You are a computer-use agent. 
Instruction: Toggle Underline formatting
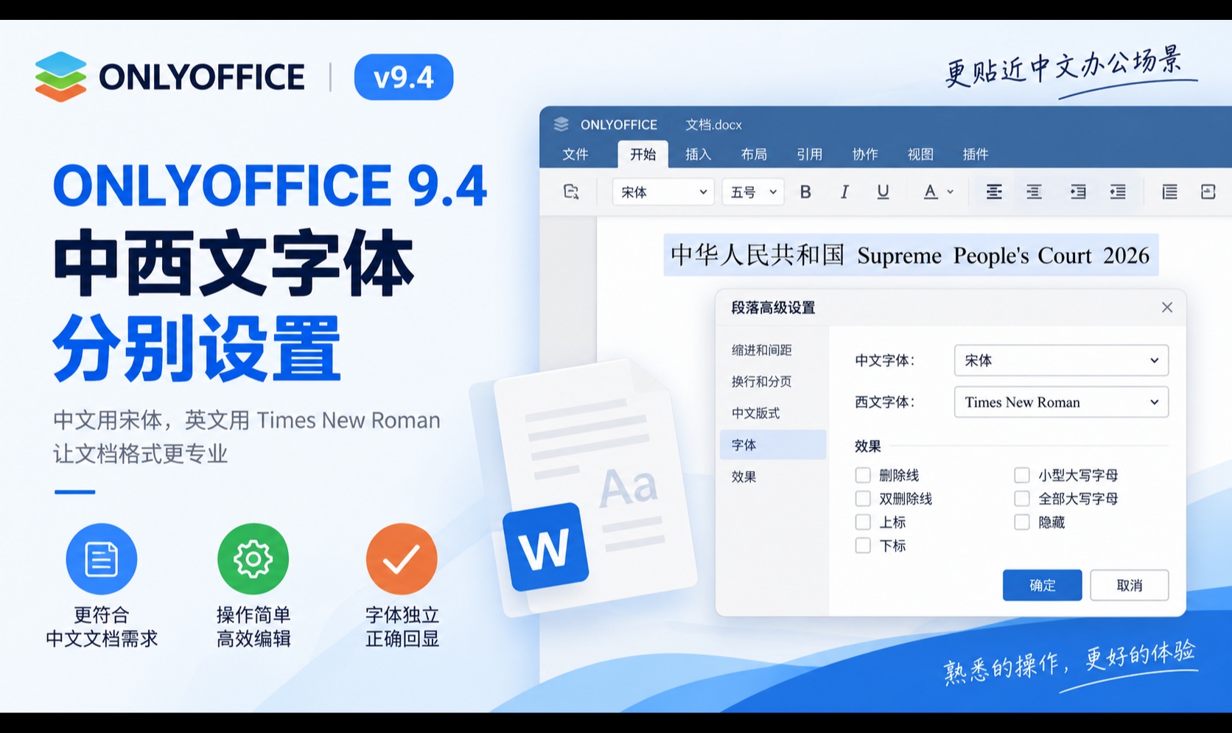point(883,192)
